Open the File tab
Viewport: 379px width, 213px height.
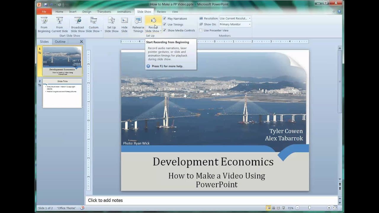pyautogui.click(x=44, y=12)
